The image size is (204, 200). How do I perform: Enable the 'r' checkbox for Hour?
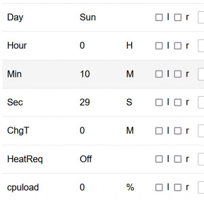point(177,46)
